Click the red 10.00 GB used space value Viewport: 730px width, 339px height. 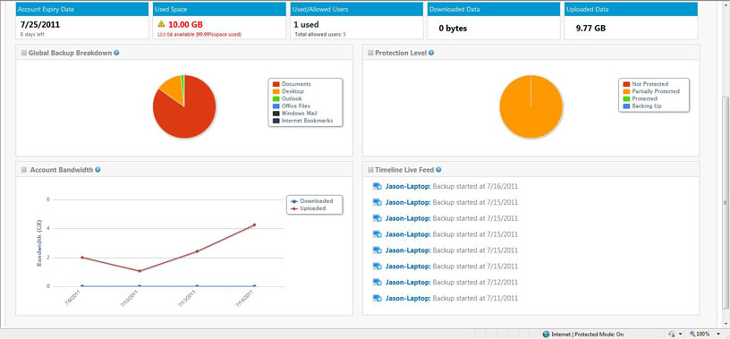pyautogui.click(x=185, y=24)
